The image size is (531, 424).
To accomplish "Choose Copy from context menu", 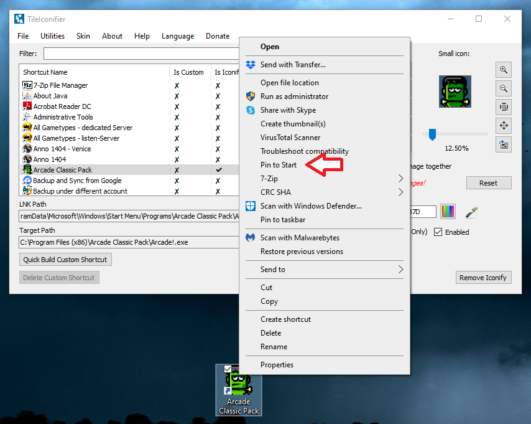I will 269,301.
